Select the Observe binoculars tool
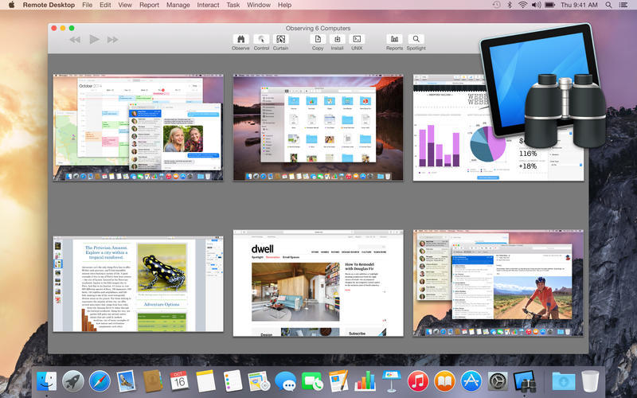 click(240, 39)
